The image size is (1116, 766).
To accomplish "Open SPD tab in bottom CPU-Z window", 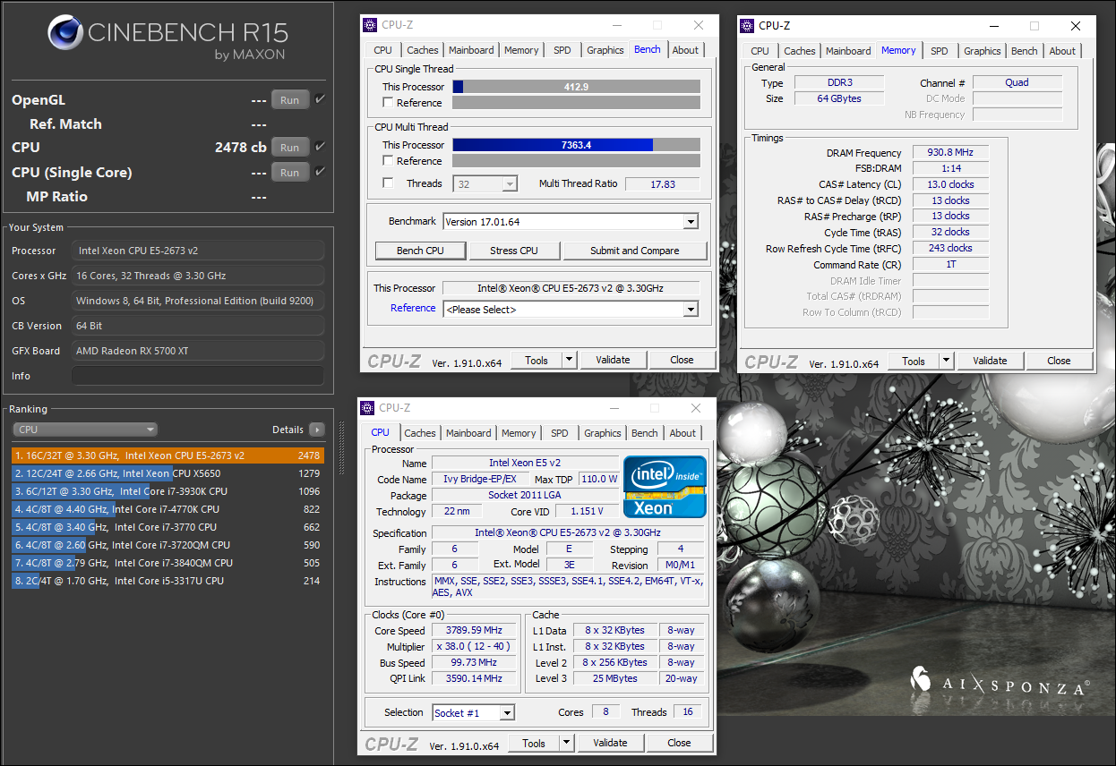I will click(560, 433).
